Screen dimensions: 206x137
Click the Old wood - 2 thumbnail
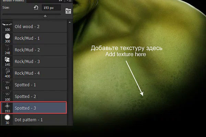(x=7, y=27)
